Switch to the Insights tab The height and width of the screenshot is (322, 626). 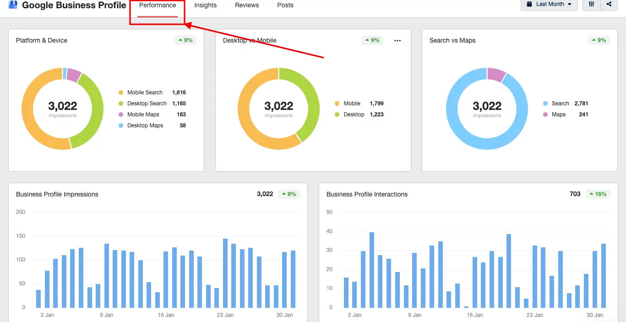coord(205,5)
